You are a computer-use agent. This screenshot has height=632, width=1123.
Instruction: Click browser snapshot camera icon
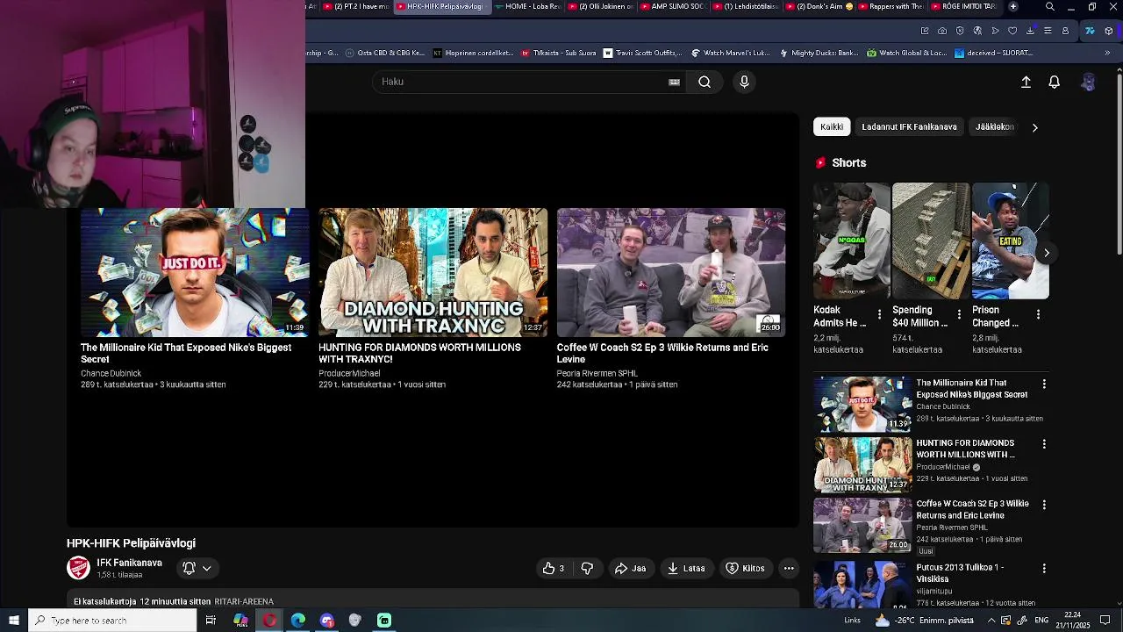click(x=942, y=31)
